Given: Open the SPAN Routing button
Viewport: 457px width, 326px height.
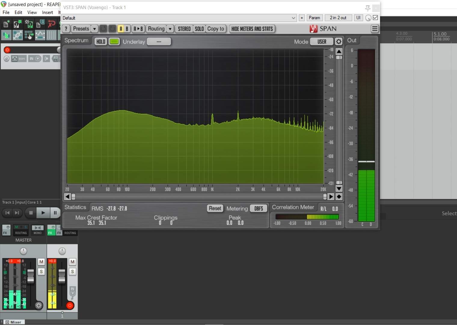Looking at the screenshot, I should [x=156, y=29].
